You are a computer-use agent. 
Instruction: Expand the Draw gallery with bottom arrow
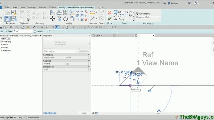(133, 20)
